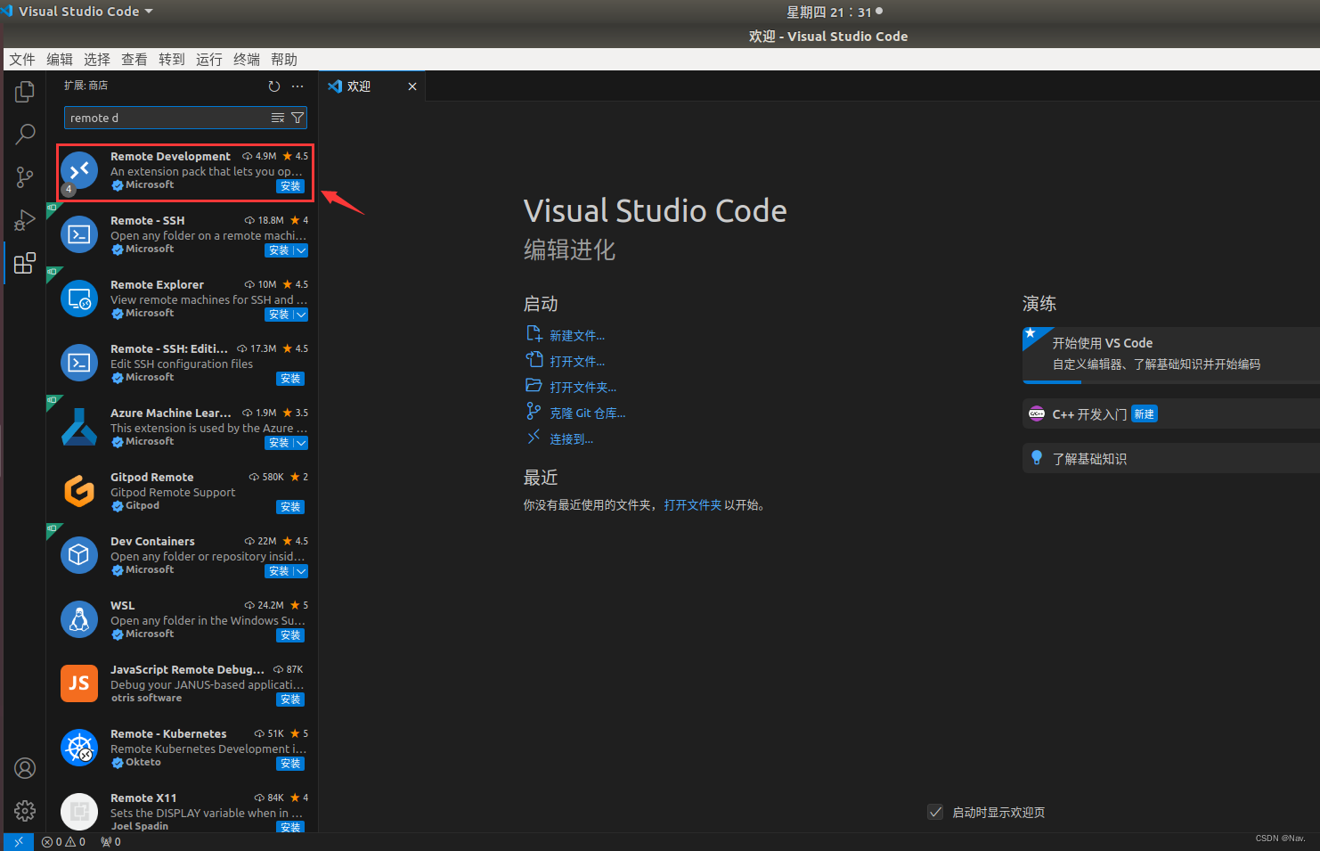Show errors and warnings count in status bar

click(x=64, y=842)
